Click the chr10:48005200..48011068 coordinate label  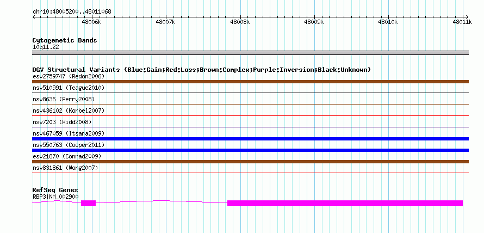click(72, 12)
